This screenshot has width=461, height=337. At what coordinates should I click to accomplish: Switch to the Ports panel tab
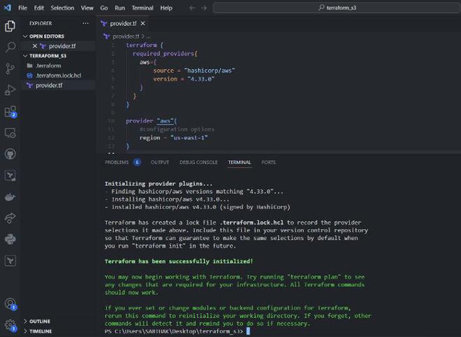(x=268, y=162)
